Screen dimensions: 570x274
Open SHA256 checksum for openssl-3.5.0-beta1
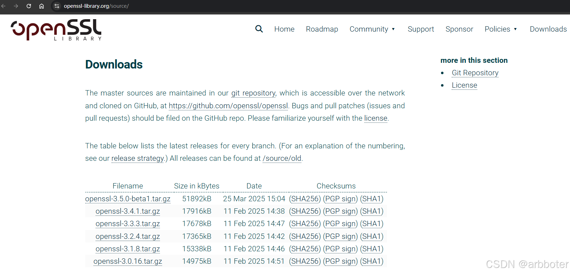[x=305, y=199]
